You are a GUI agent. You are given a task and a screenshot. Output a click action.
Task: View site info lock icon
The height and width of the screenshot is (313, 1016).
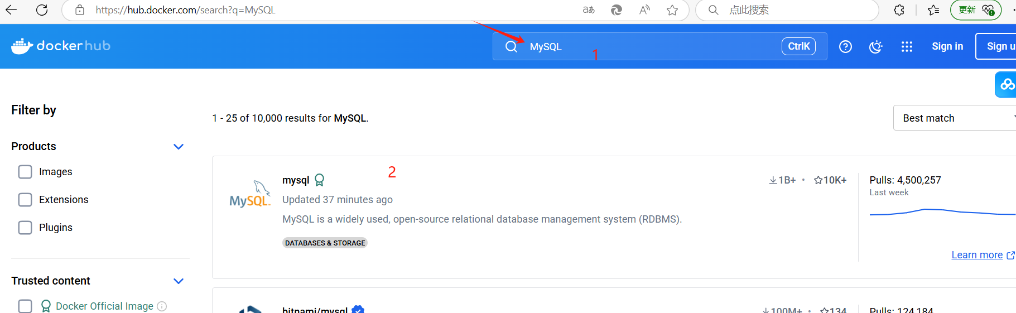click(x=80, y=9)
